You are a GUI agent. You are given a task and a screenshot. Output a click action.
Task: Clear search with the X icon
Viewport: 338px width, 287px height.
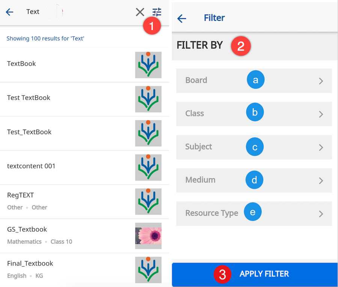[x=140, y=12]
